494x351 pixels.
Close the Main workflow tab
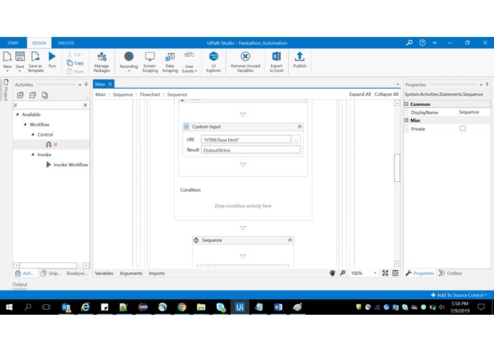110,84
